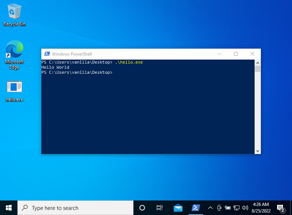Open Action Center showing 2 notifications
The image size is (292, 215).
coord(281,207)
